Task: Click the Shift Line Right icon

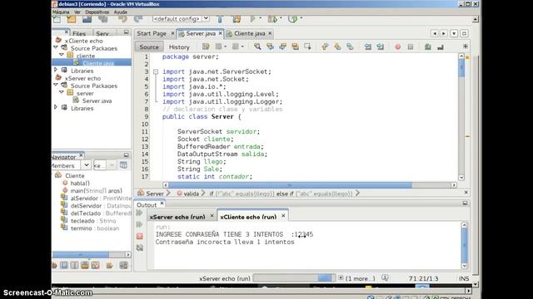Action: [x=380, y=47]
